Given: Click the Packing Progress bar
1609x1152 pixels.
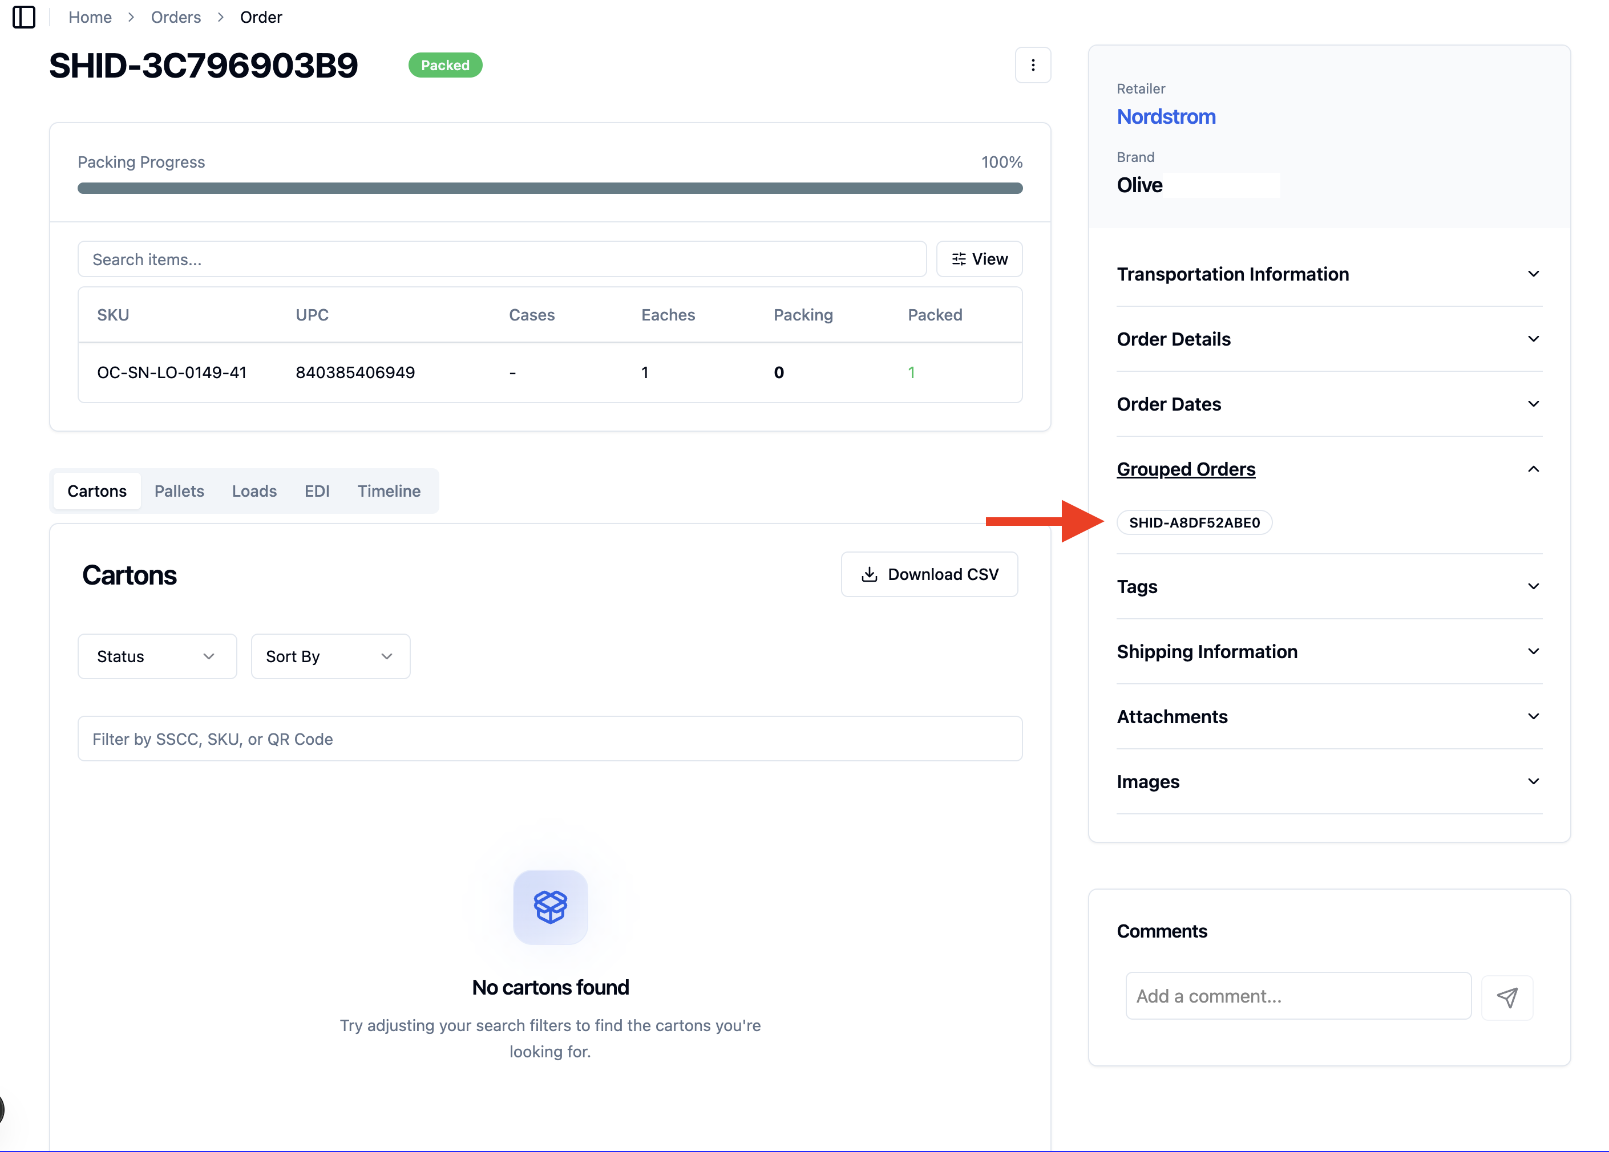Looking at the screenshot, I should pos(550,188).
